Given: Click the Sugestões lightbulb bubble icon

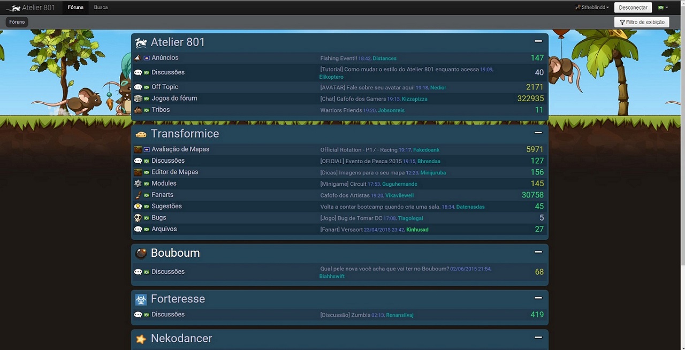Looking at the screenshot, I should [x=138, y=207].
